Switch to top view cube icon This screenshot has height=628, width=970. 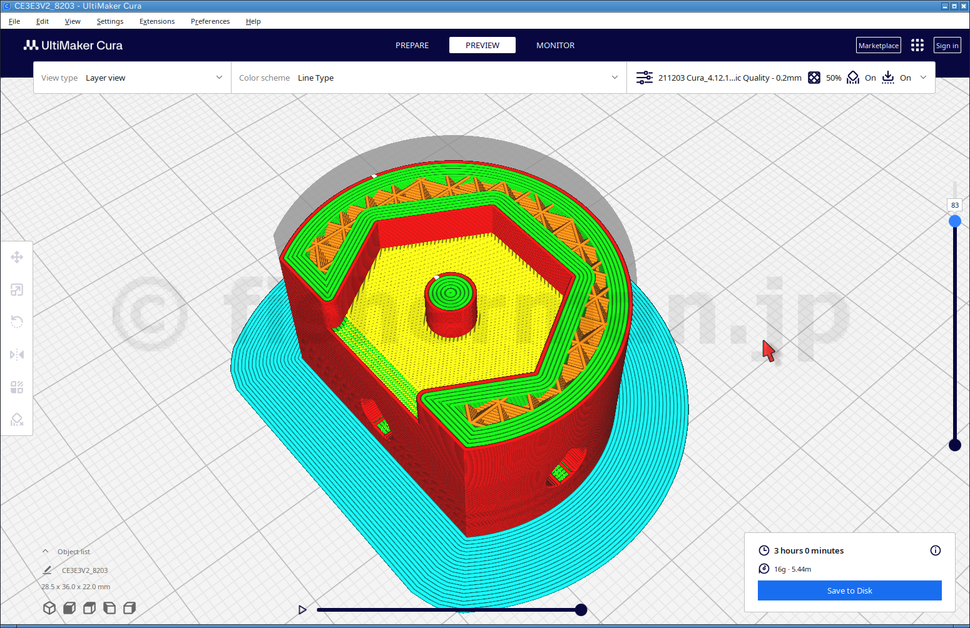click(89, 608)
